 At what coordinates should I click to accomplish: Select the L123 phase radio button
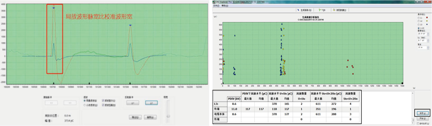click(419, 28)
